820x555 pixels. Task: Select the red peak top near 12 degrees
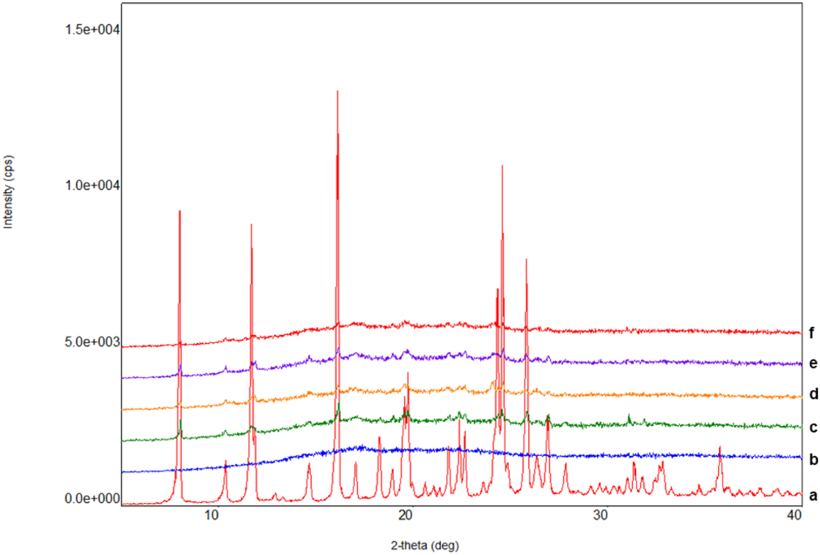pyautogui.click(x=251, y=226)
